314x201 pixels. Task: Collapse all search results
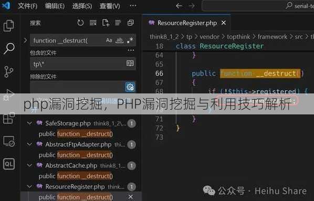(131, 23)
